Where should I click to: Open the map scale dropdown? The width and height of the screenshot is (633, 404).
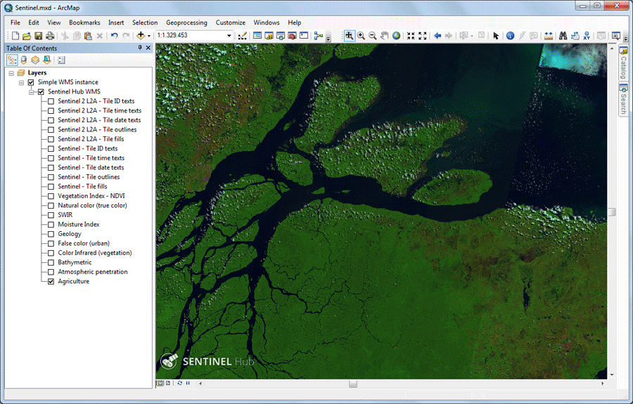coord(229,35)
